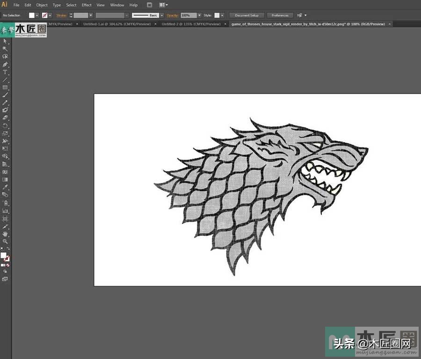Open the Arrange Documents dropdown
Image resolution: width=421 pixels, height=359 pixels.
pos(164,5)
